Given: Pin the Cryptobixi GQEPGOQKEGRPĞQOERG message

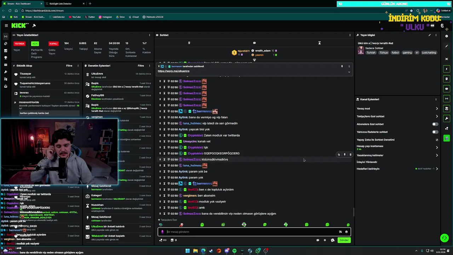Looking at the screenshot, I should click(x=344, y=155).
